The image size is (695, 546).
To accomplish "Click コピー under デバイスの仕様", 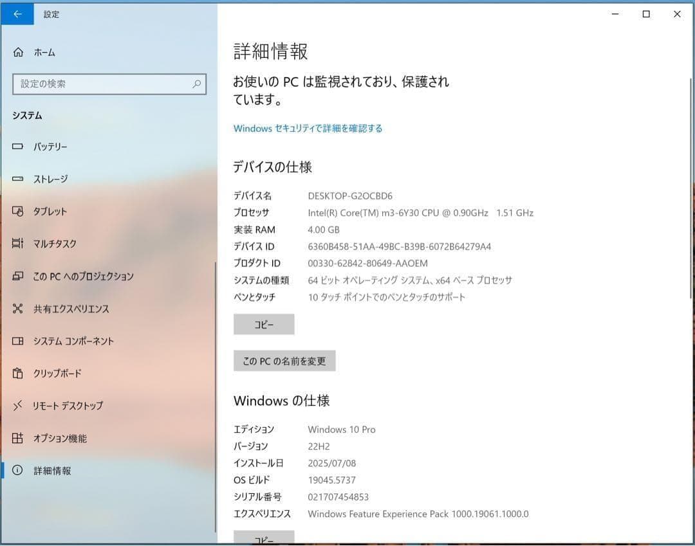I will 264,324.
